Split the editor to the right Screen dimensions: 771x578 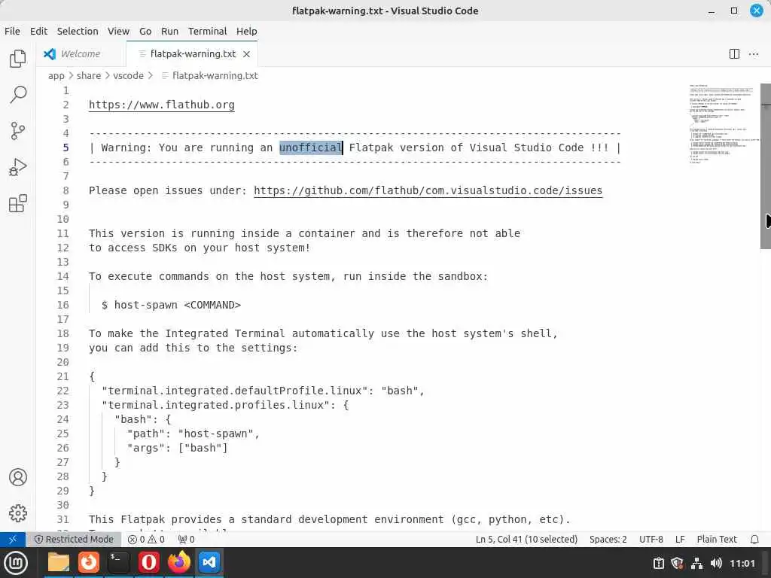pos(734,54)
